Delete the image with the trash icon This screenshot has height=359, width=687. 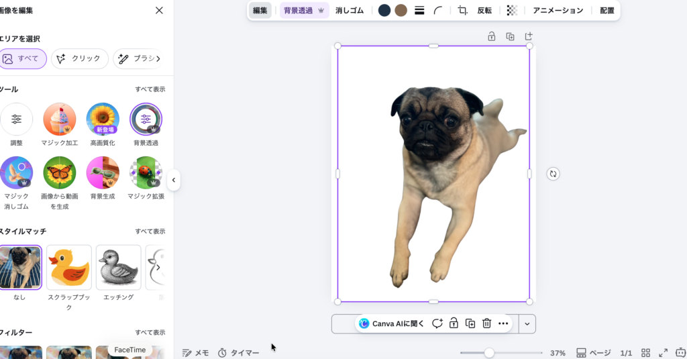point(486,323)
